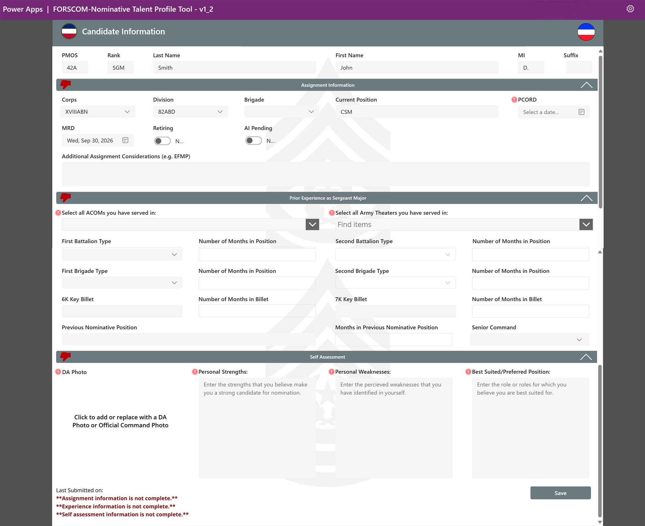Click the Personal Strengths text area
This screenshot has width=645, height=526.
point(257,428)
